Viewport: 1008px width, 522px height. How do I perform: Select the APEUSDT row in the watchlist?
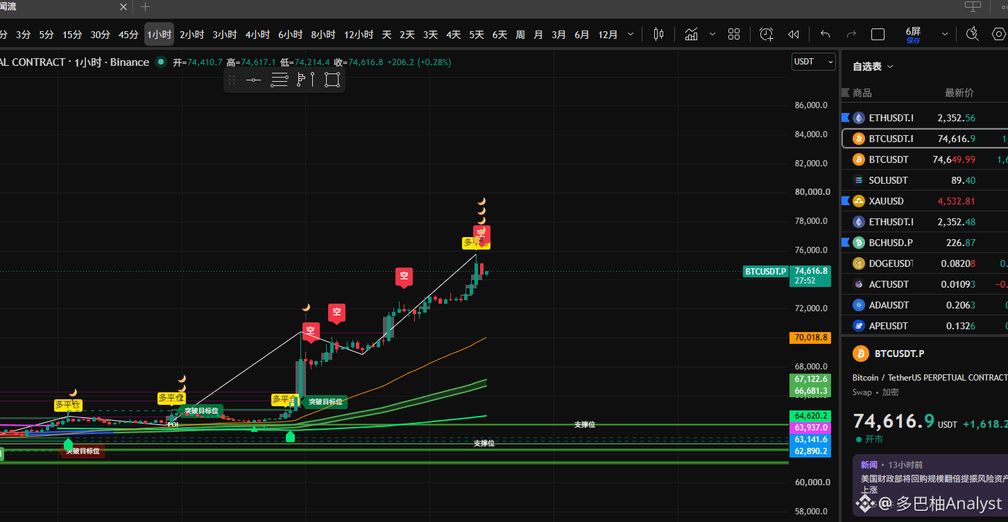(925, 326)
